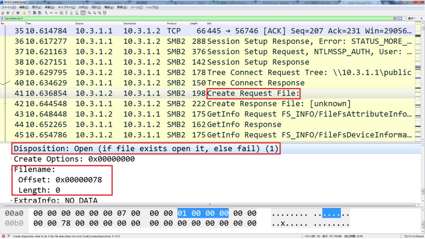The width and height of the screenshot is (425, 239).
Task: Open the 移動(G) menu
Action: (49, 7)
